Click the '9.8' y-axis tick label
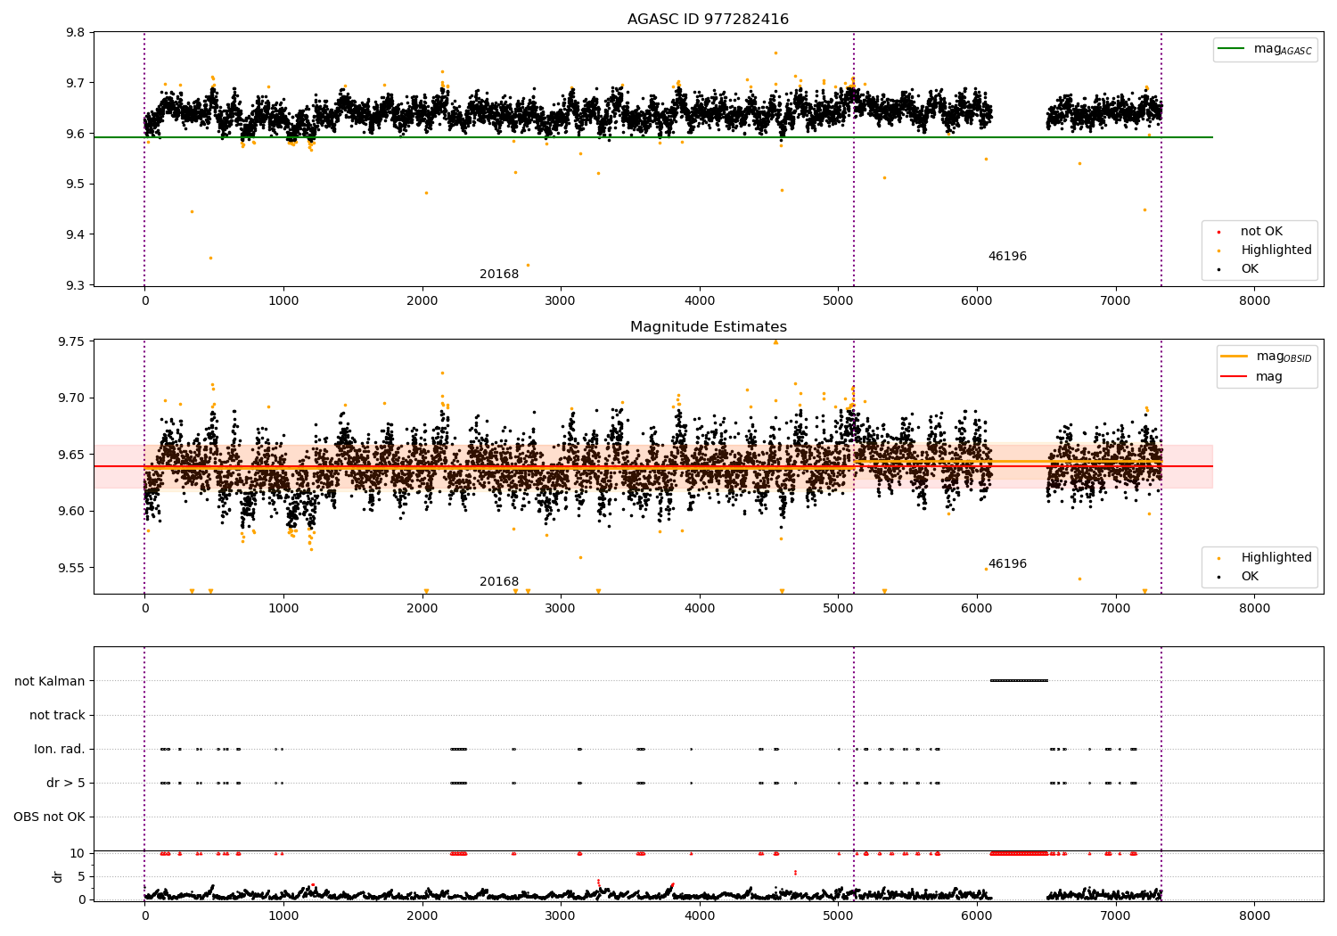Screen dimensions: 1337x936 [x=77, y=33]
